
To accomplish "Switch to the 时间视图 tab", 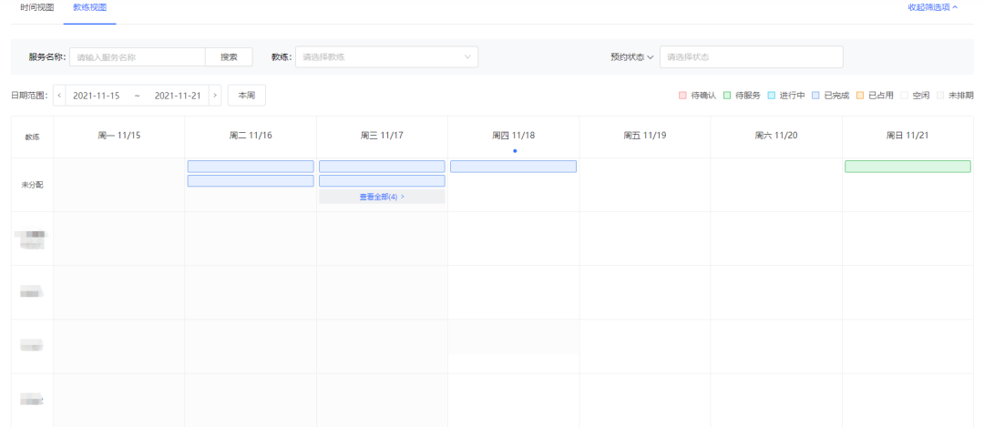I will click(37, 7).
